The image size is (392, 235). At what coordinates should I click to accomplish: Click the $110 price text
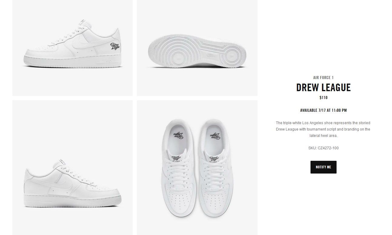point(323,98)
